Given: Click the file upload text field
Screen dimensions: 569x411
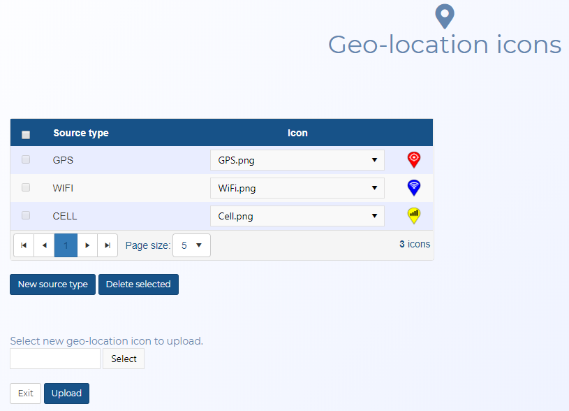Looking at the screenshot, I should (x=55, y=359).
